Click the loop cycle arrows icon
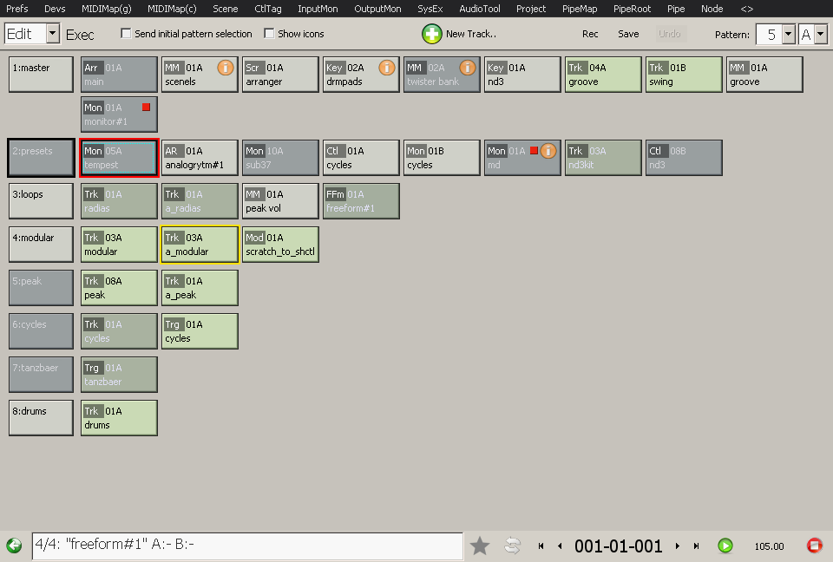 pyautogui.click(x=512, y=546)
